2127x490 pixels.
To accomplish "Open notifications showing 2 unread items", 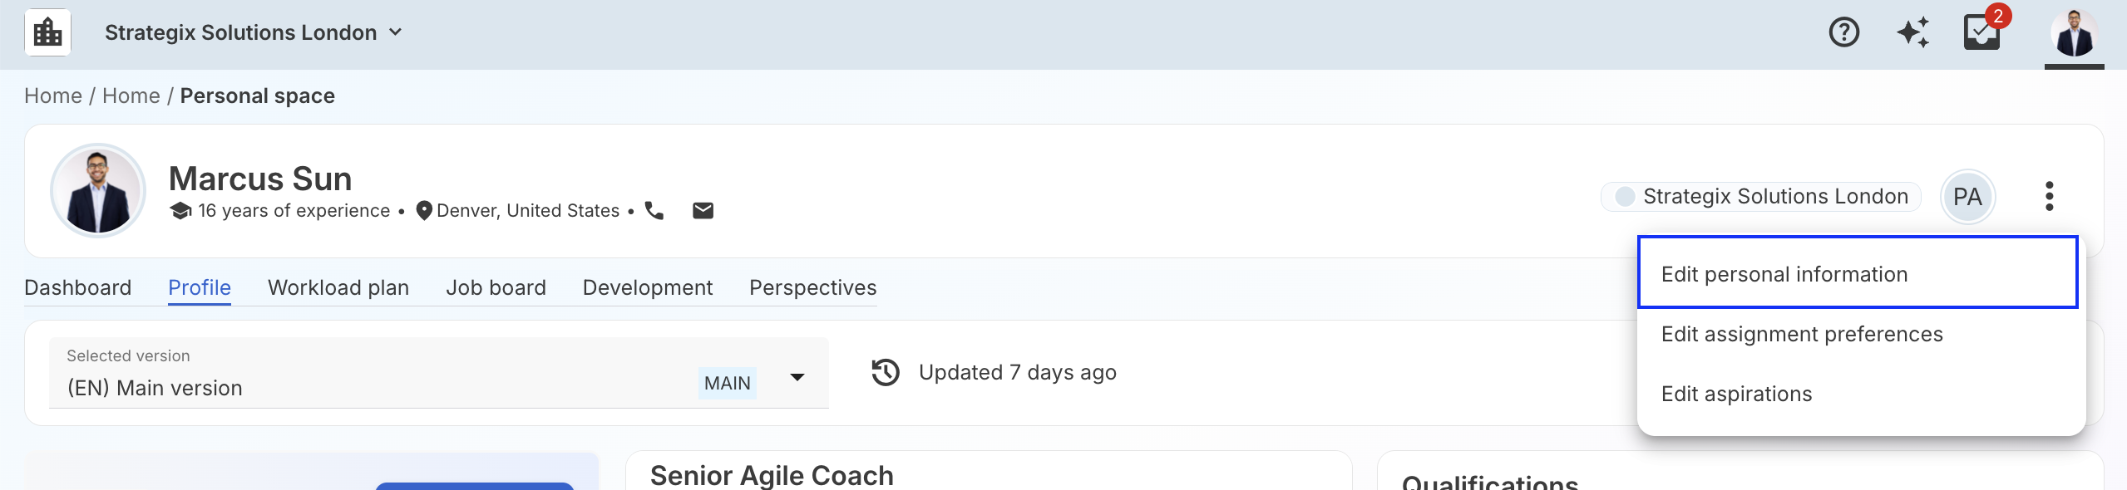I will (1982, 32).
